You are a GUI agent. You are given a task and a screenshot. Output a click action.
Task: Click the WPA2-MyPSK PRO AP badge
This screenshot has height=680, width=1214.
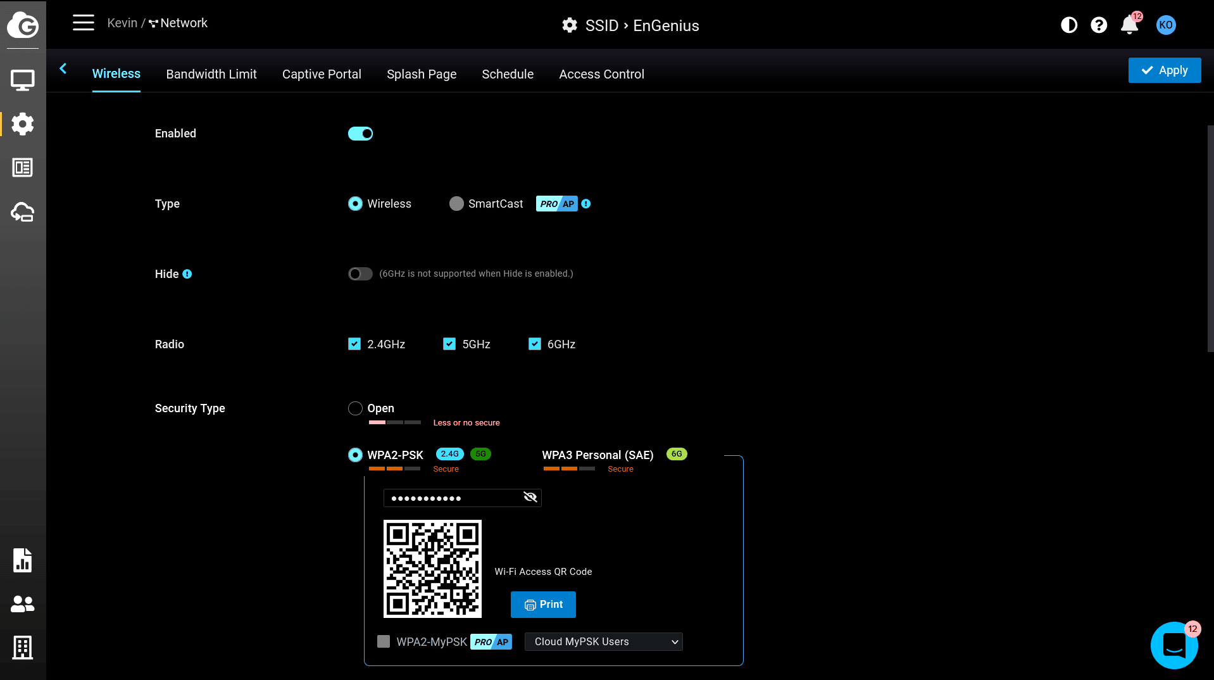(x=491, y=642)
